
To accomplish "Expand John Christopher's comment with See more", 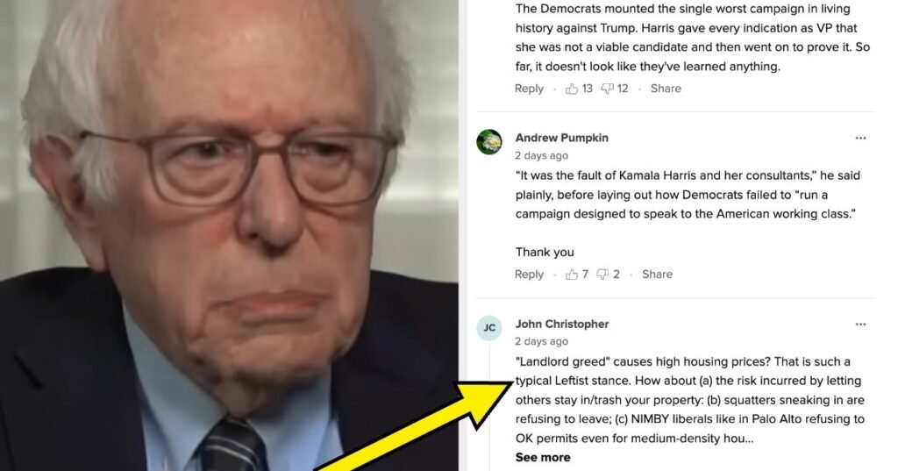I will click(542, 457).
